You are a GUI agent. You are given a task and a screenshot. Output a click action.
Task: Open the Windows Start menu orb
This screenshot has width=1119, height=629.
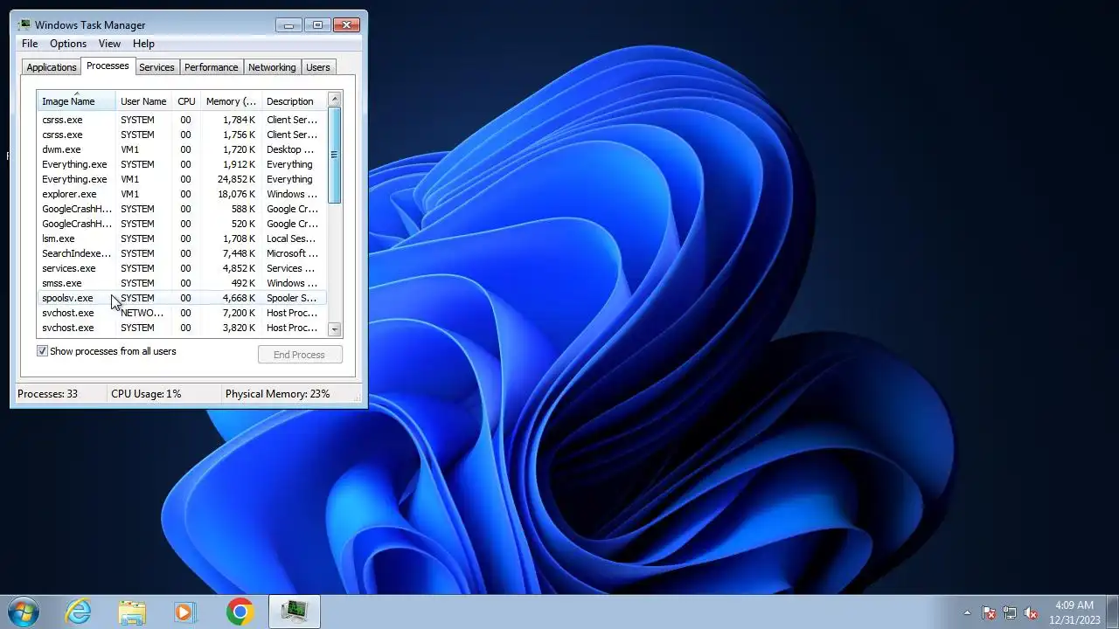pyautogui.click(x=22, y=612)
